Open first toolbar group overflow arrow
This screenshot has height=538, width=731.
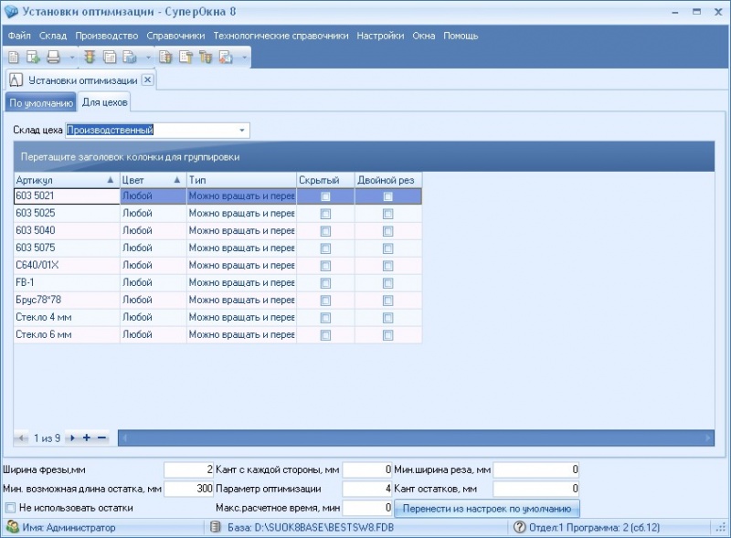pos(72,58)
